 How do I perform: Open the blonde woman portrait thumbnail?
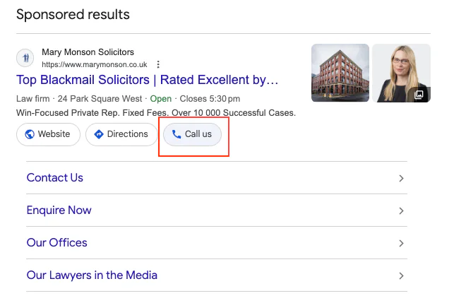[401, 73]
